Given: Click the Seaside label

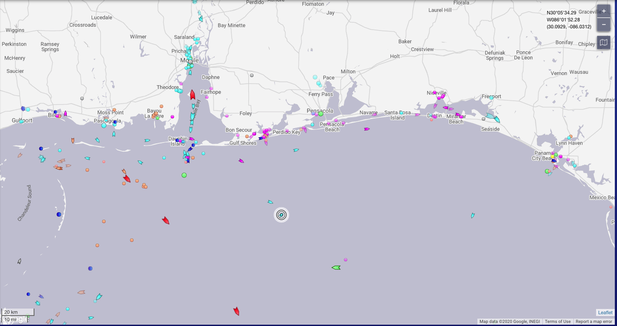Looking at the screenshot, I should [490, 129].
